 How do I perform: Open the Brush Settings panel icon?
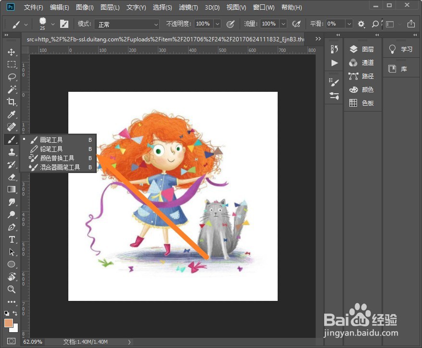334,82
